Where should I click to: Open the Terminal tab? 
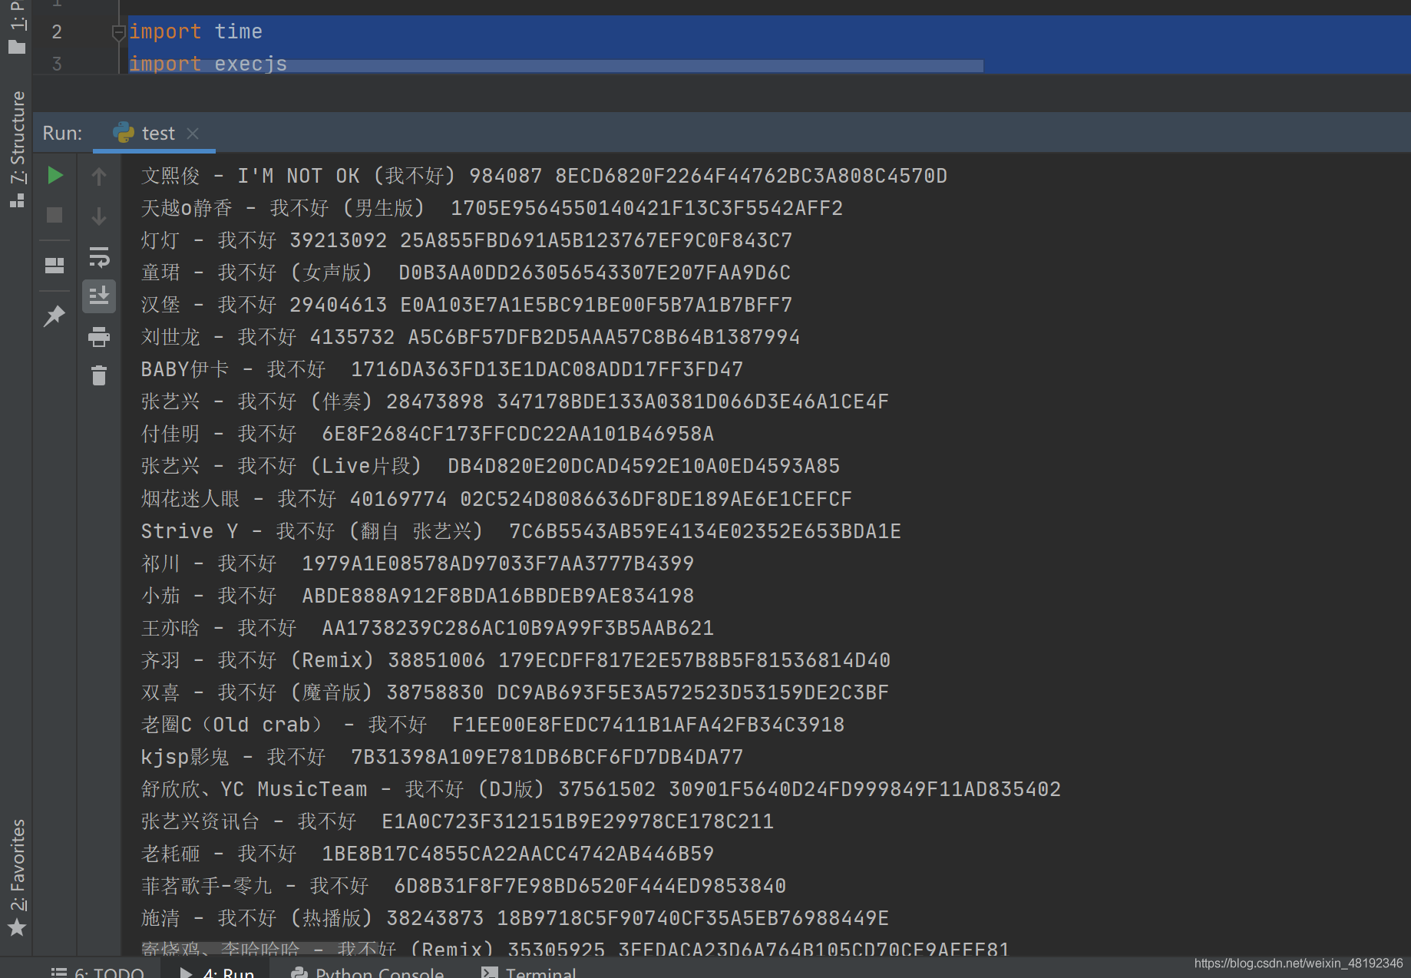(528, 972)
